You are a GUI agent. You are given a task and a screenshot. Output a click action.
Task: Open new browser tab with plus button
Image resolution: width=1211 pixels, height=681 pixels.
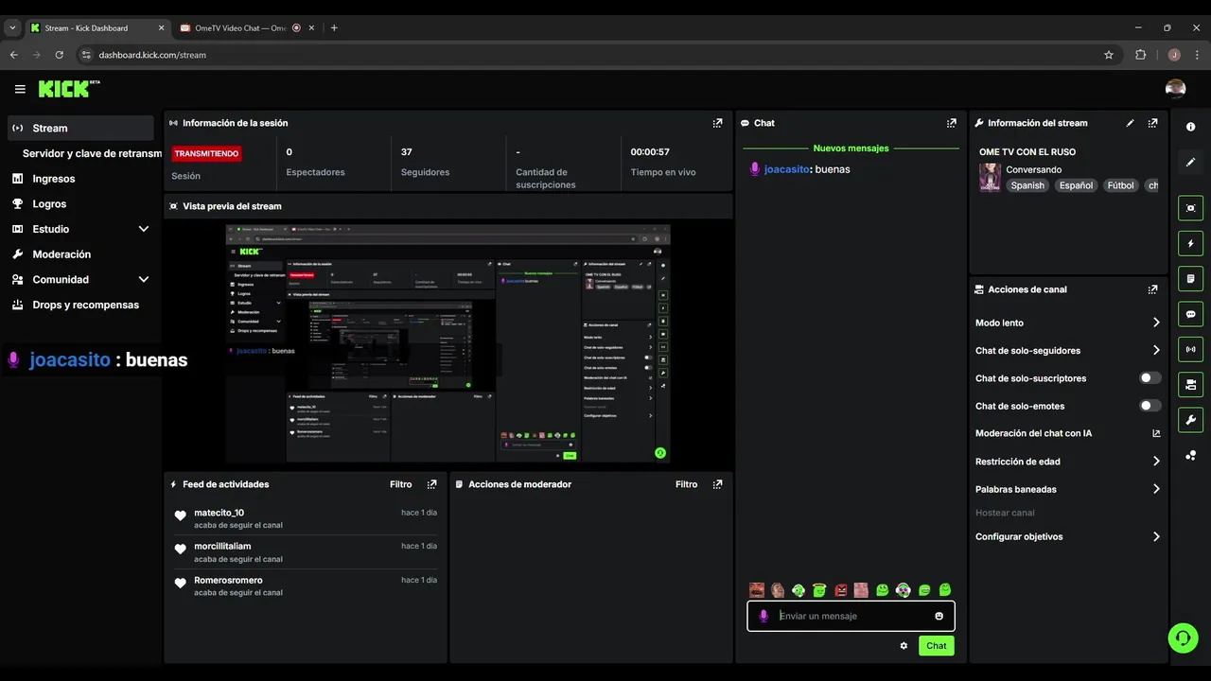click(x=334, y=28)
